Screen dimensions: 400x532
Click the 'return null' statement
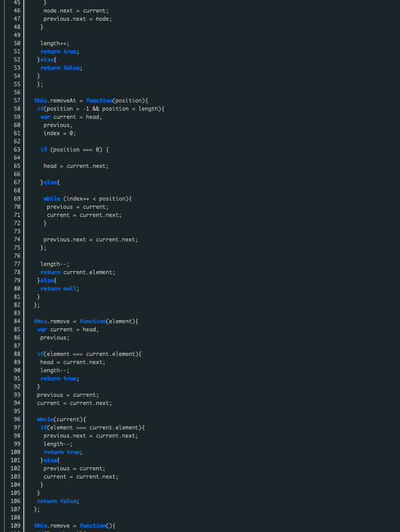point(60,289)
